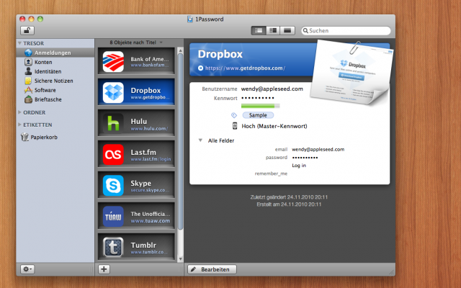Select the Skype login entry
461x288 pixels.
tap(136, 185)
